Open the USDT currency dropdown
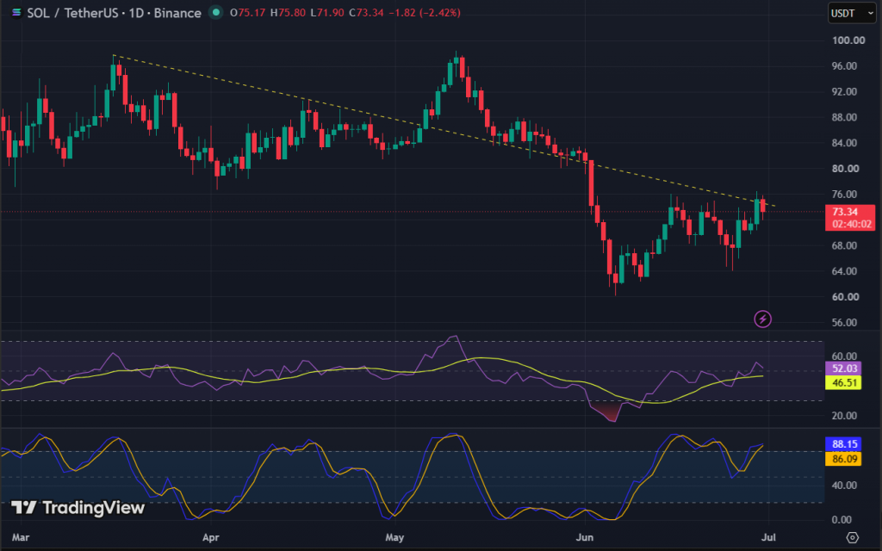The image size is (882, 551). click(852, 13)
